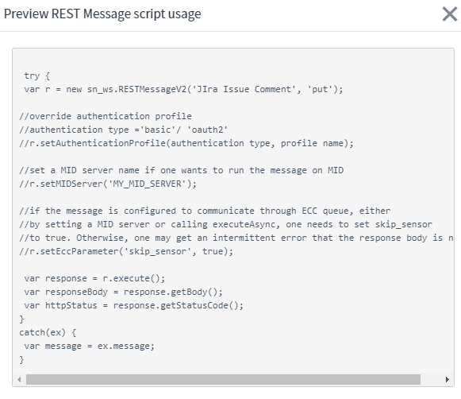The width and height of the screenshot is (461, 399).
Task: Click the 'communicate through ECC queue' comment
Action: 205,211
